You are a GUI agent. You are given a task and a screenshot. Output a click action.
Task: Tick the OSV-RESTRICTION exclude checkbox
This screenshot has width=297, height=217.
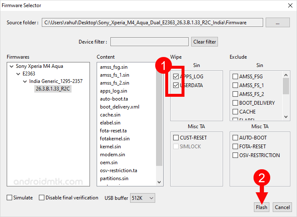(235, 155)
